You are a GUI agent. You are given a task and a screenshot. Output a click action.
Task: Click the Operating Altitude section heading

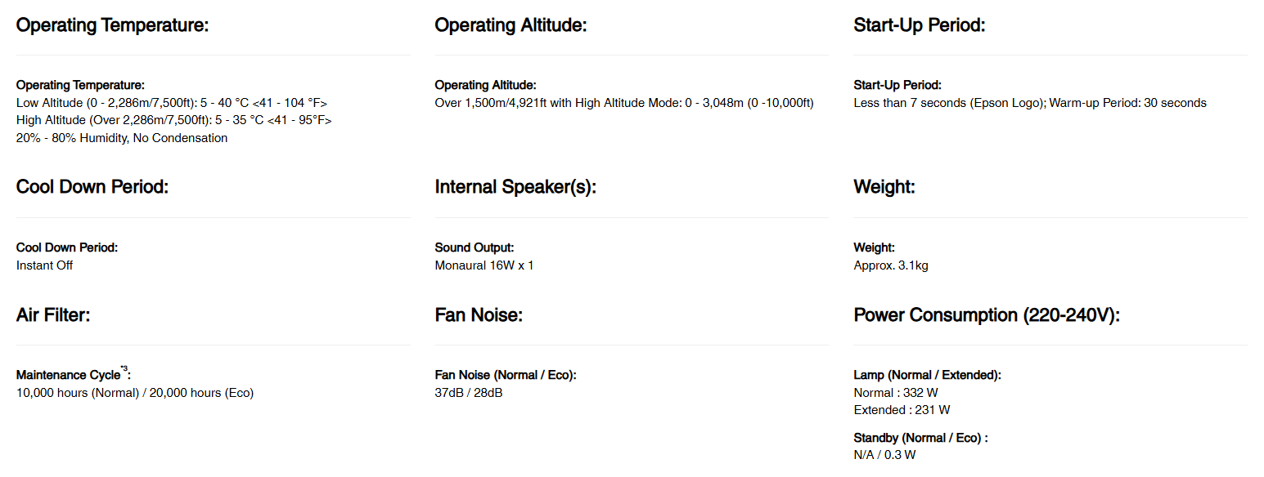pyautogui.click(x=511, y=25)
